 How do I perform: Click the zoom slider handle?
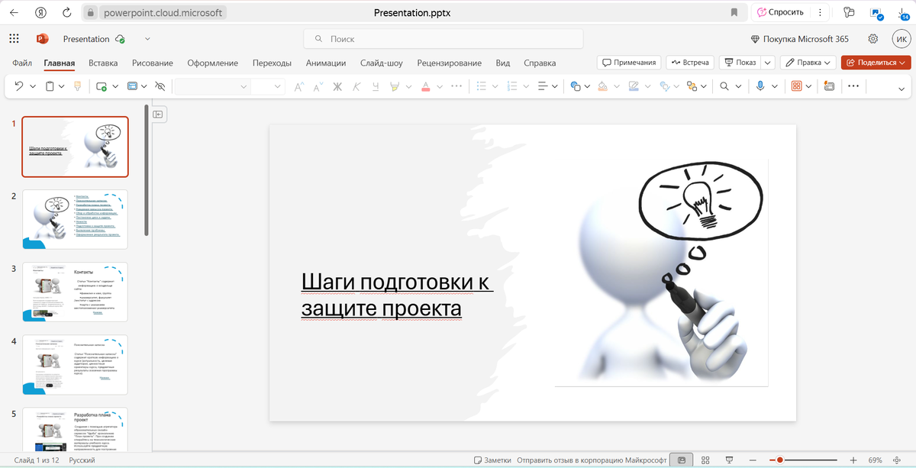(x=780, y=460)
